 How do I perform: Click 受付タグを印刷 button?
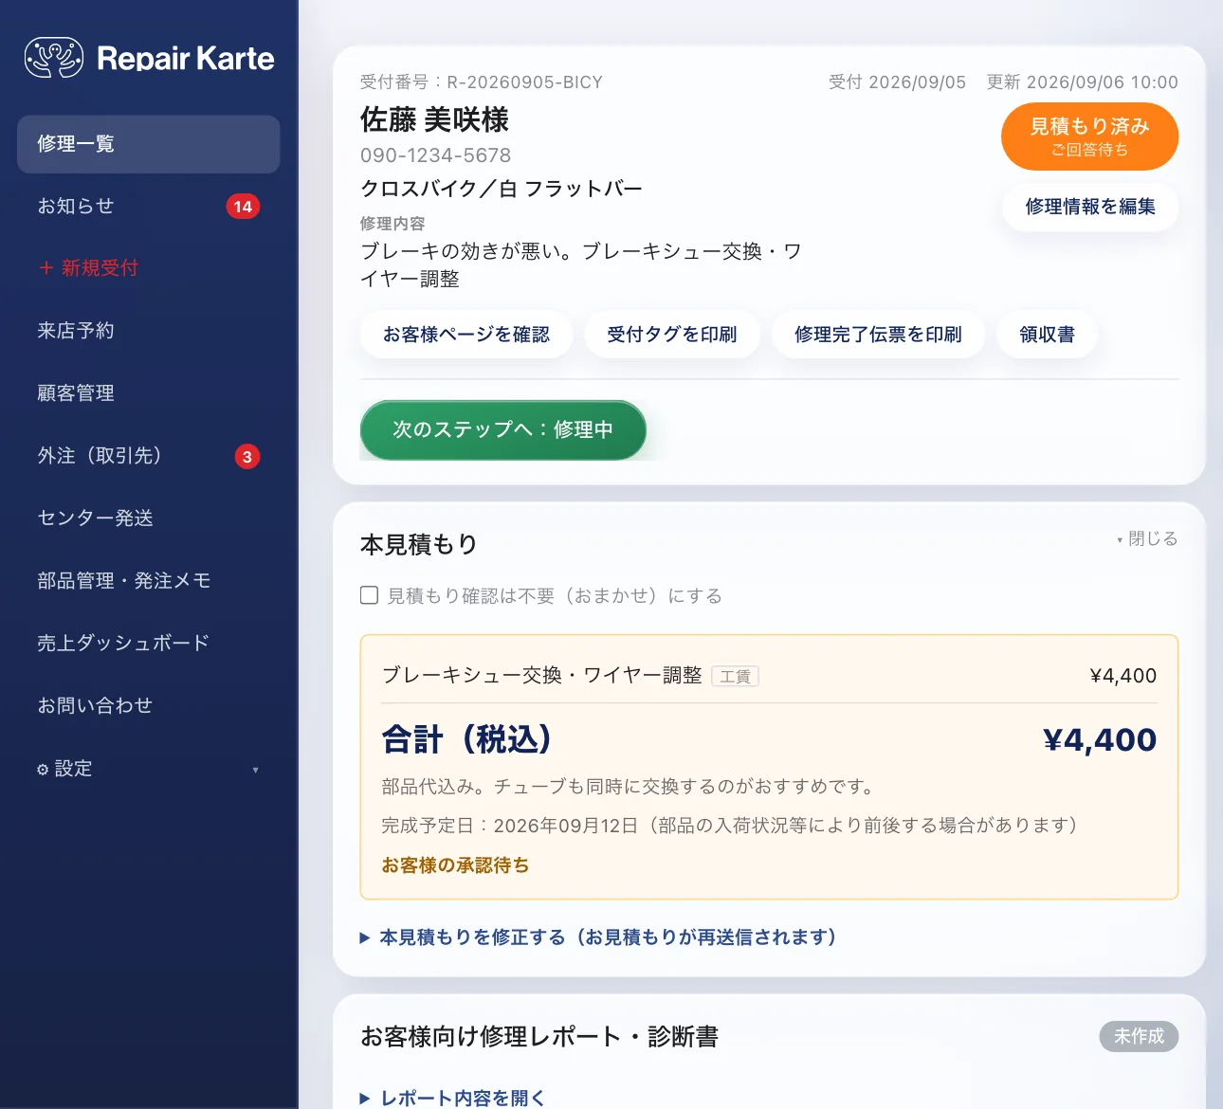[672, 335]
